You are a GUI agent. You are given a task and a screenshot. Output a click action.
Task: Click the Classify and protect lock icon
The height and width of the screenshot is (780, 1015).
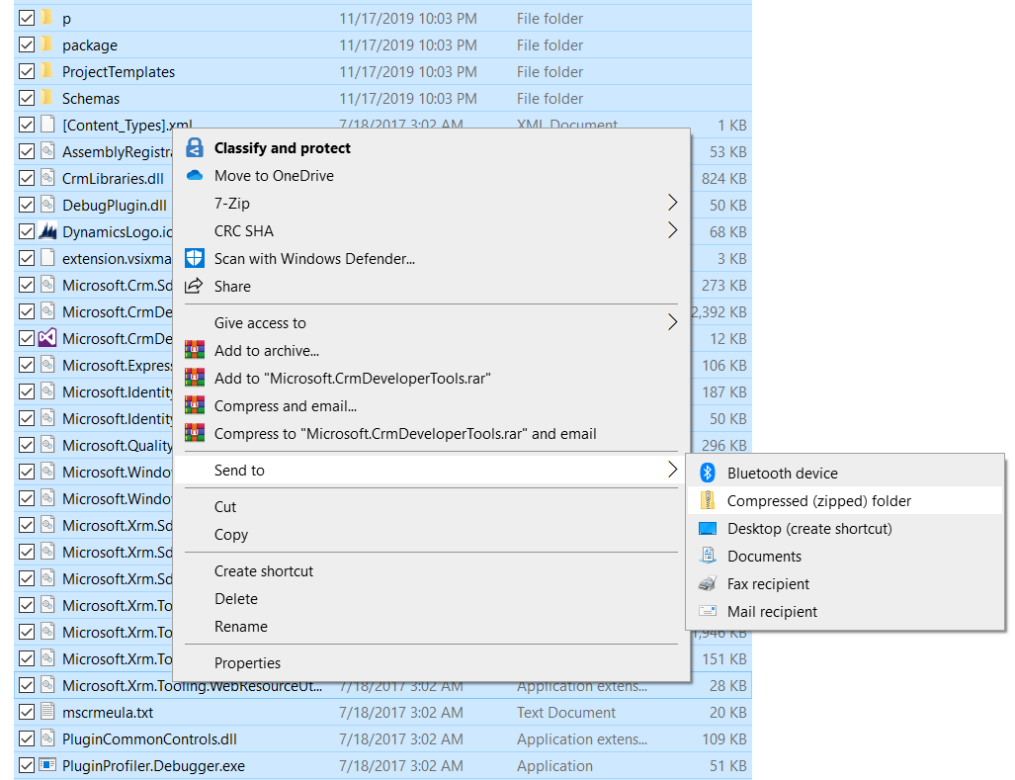click(x=194, y=147)
